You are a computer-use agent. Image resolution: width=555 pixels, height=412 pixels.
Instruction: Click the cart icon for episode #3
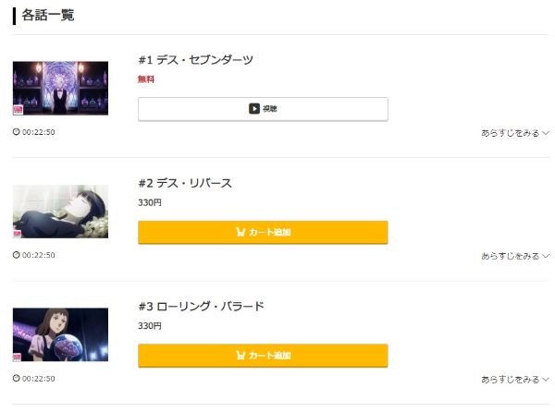pos(240,356)
